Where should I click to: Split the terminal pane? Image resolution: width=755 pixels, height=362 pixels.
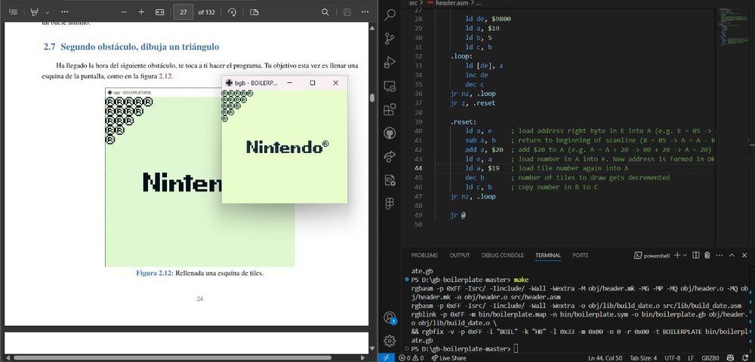tap(696, 255)
